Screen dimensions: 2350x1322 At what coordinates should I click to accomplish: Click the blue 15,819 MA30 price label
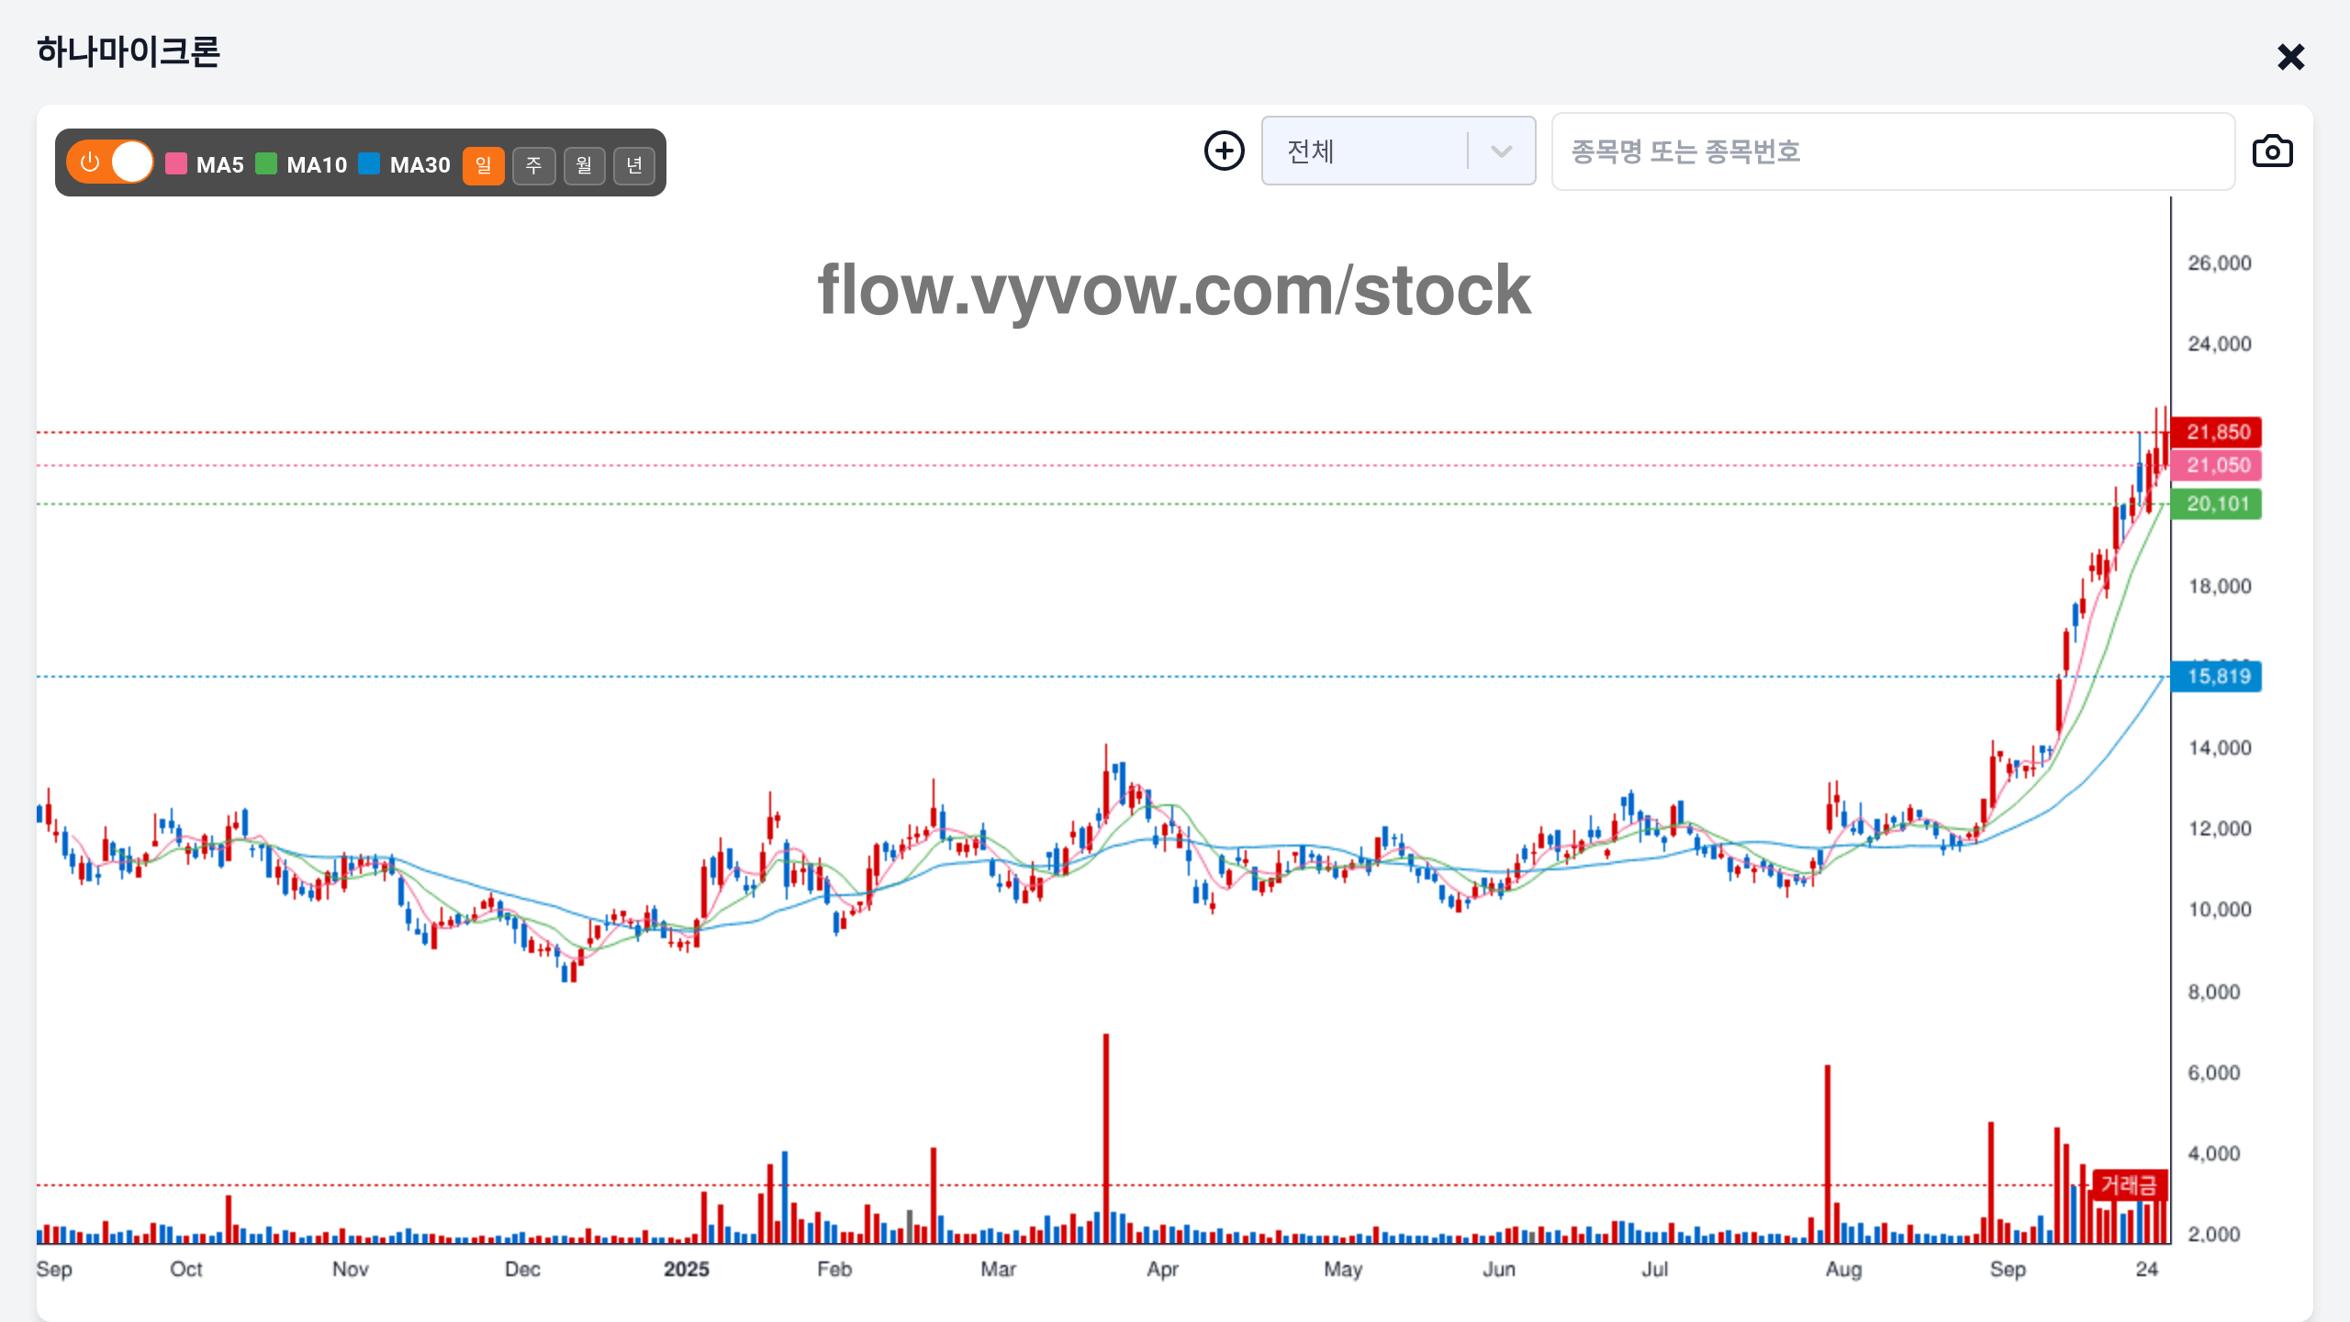pyautogui.click(x=2217, y=677)
